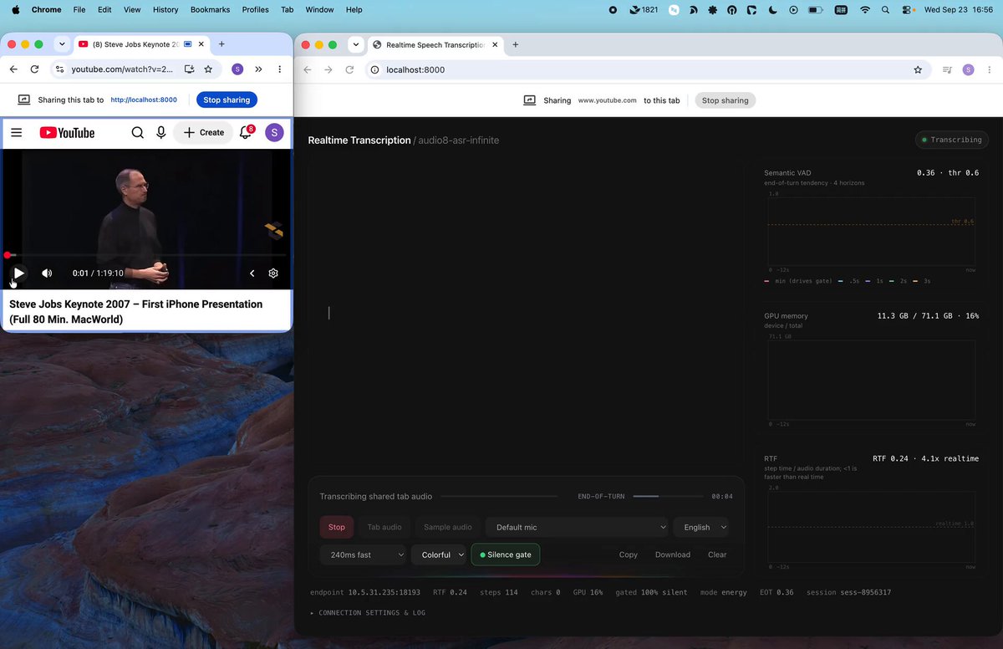This screenshot has height=649, width=1003.
Task: Open the Bookmarks menu
Action: pos(211,9)
